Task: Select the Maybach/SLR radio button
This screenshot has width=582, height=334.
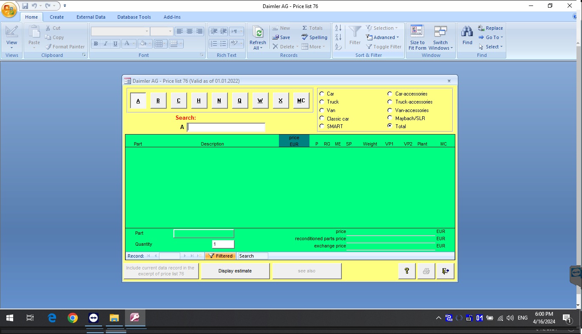Action: 390,118
